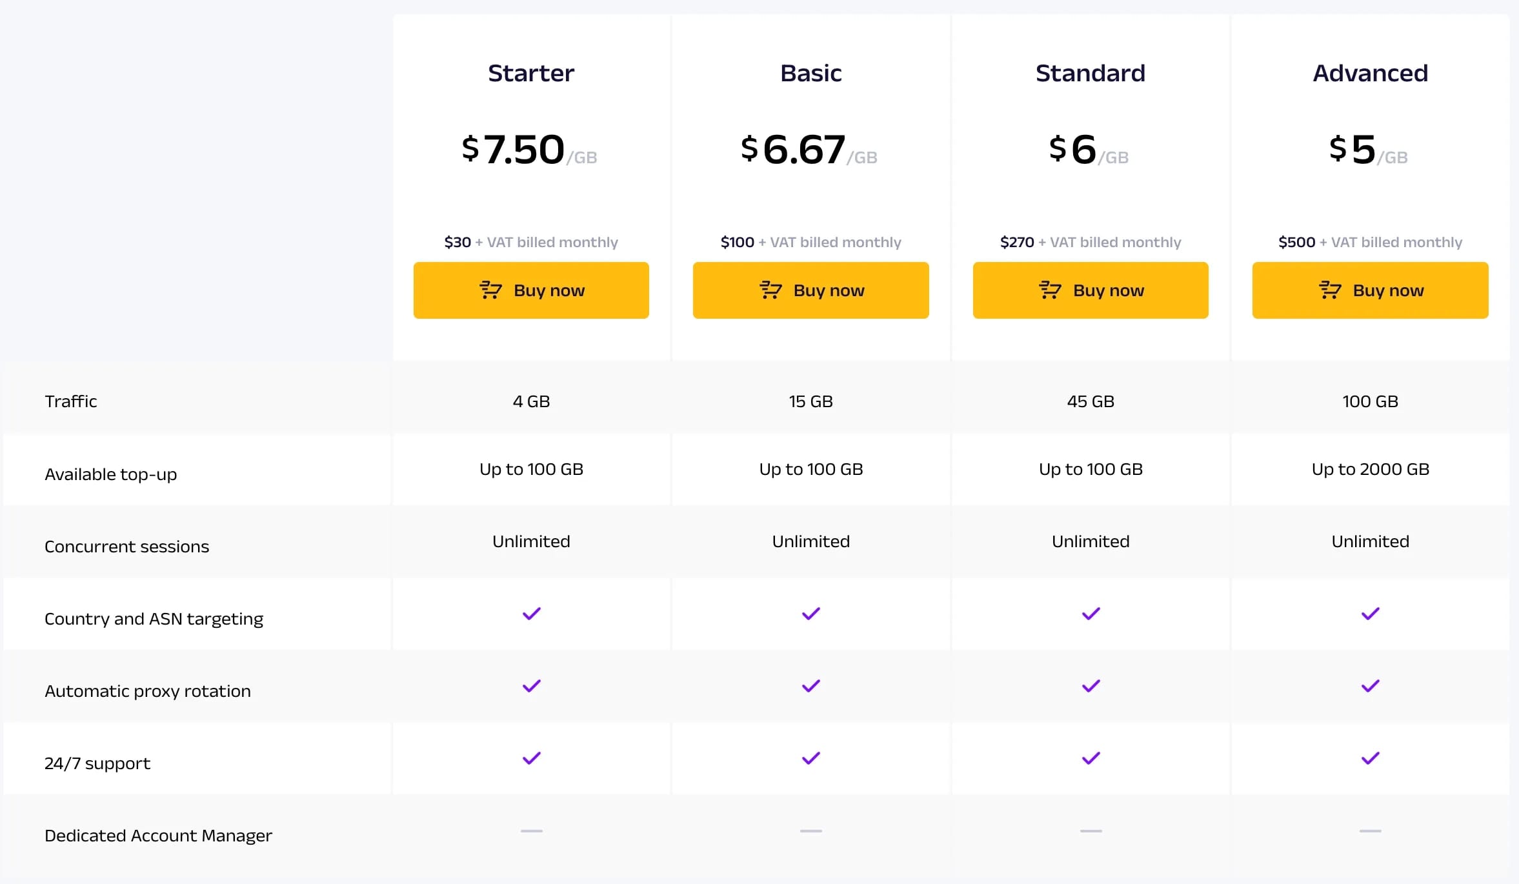
Task: Click Advanced's 24/7 support checkmark
Action: pyautogui.click(x=1370, y=758)
